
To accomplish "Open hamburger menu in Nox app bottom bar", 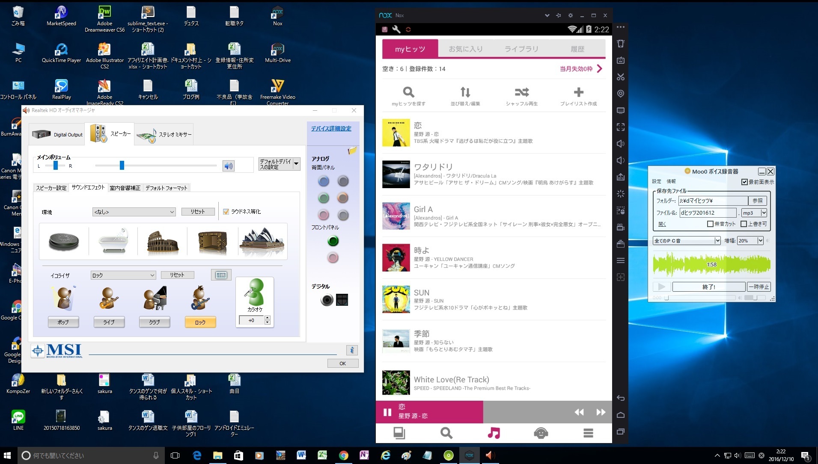I will (588, 433).
